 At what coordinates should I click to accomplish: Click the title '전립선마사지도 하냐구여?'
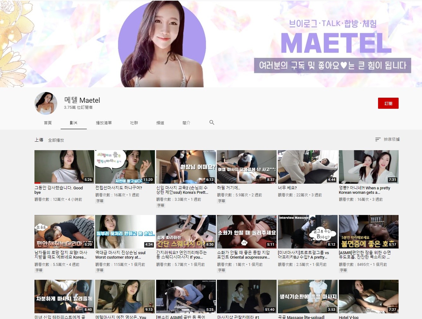tap(119, 188)
